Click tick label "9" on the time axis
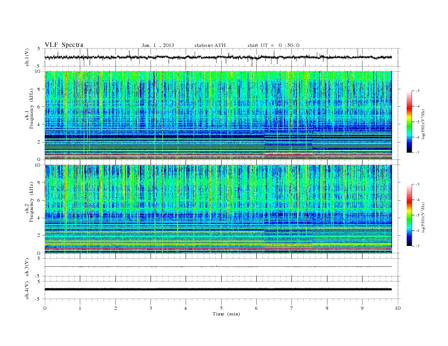This screenshot has height=346, width=448. click(362, 308)
